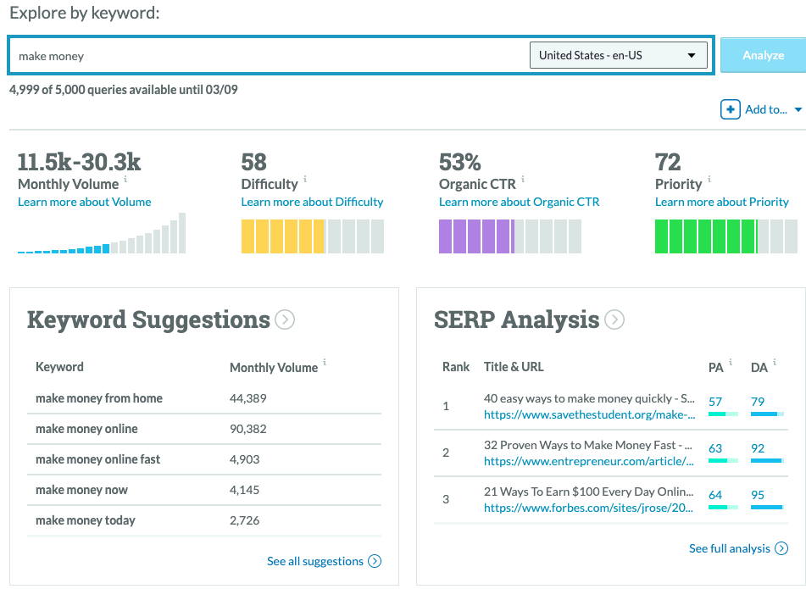Open the Add to... label
Screen dimensions: 806x589
point(766,109)
